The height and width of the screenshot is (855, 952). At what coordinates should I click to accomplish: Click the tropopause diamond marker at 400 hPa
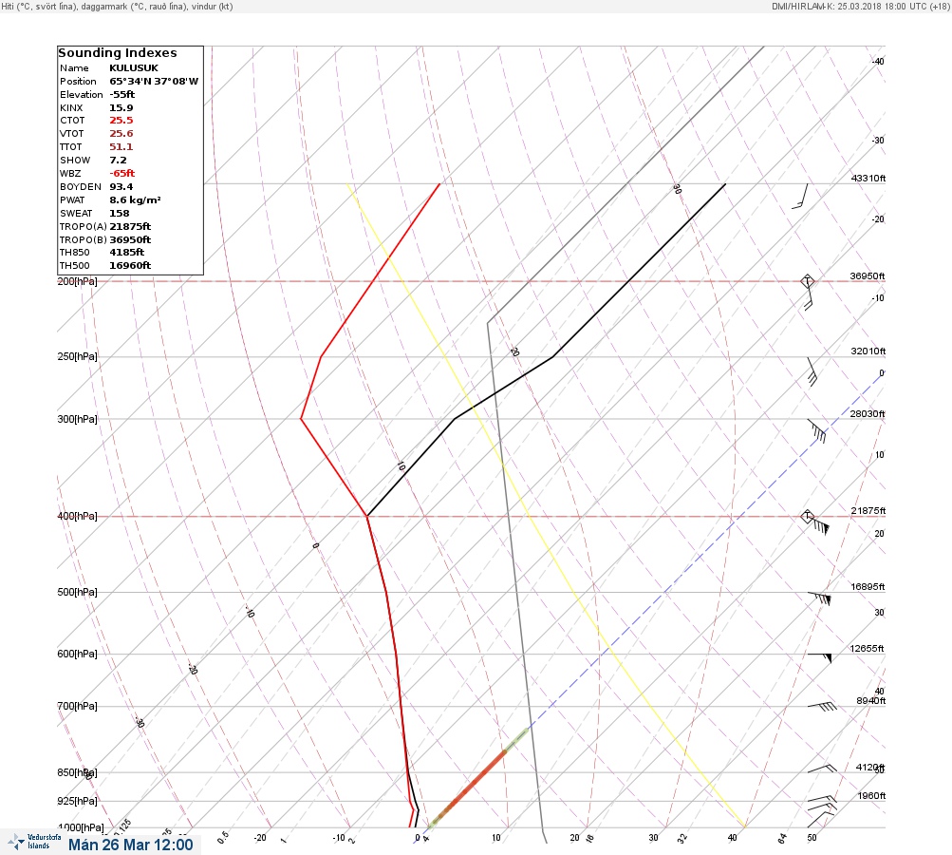click(x=807, y=517)
